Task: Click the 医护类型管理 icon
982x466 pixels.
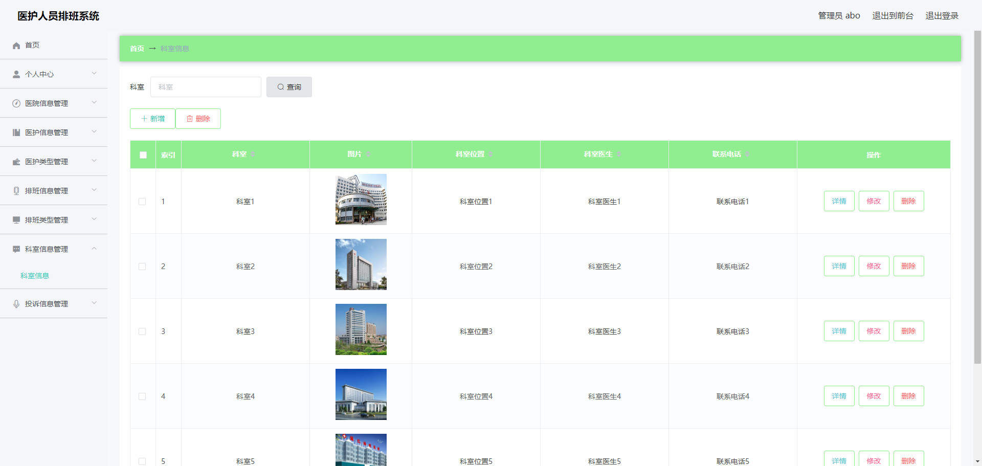Action: (16, 162)
